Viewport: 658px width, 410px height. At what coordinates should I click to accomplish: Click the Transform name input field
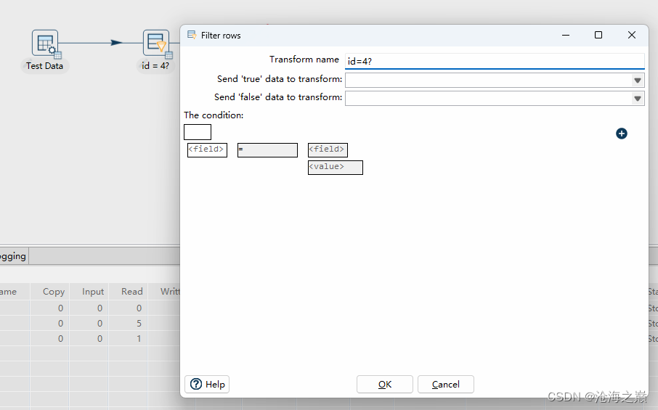pyautogui.click(x=494, y=61)
